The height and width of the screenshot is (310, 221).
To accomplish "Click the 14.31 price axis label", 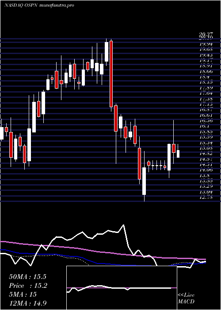I will 206,164.
